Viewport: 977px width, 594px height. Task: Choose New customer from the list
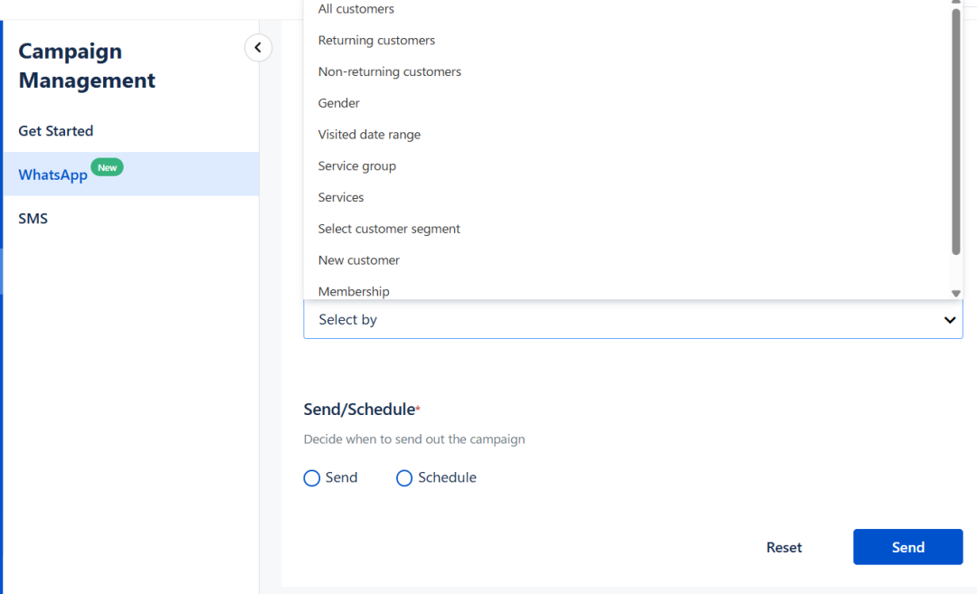pos(359,260)
